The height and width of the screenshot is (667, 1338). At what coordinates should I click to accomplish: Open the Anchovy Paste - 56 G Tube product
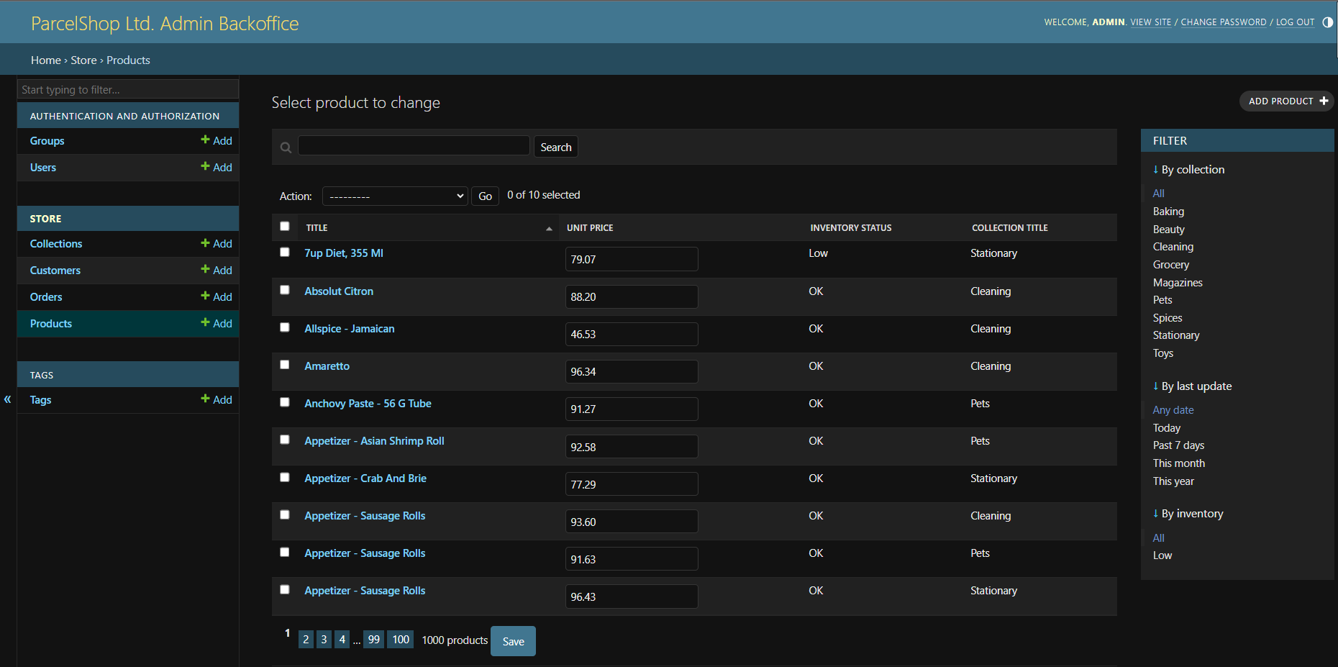click(x=368, y=404)
